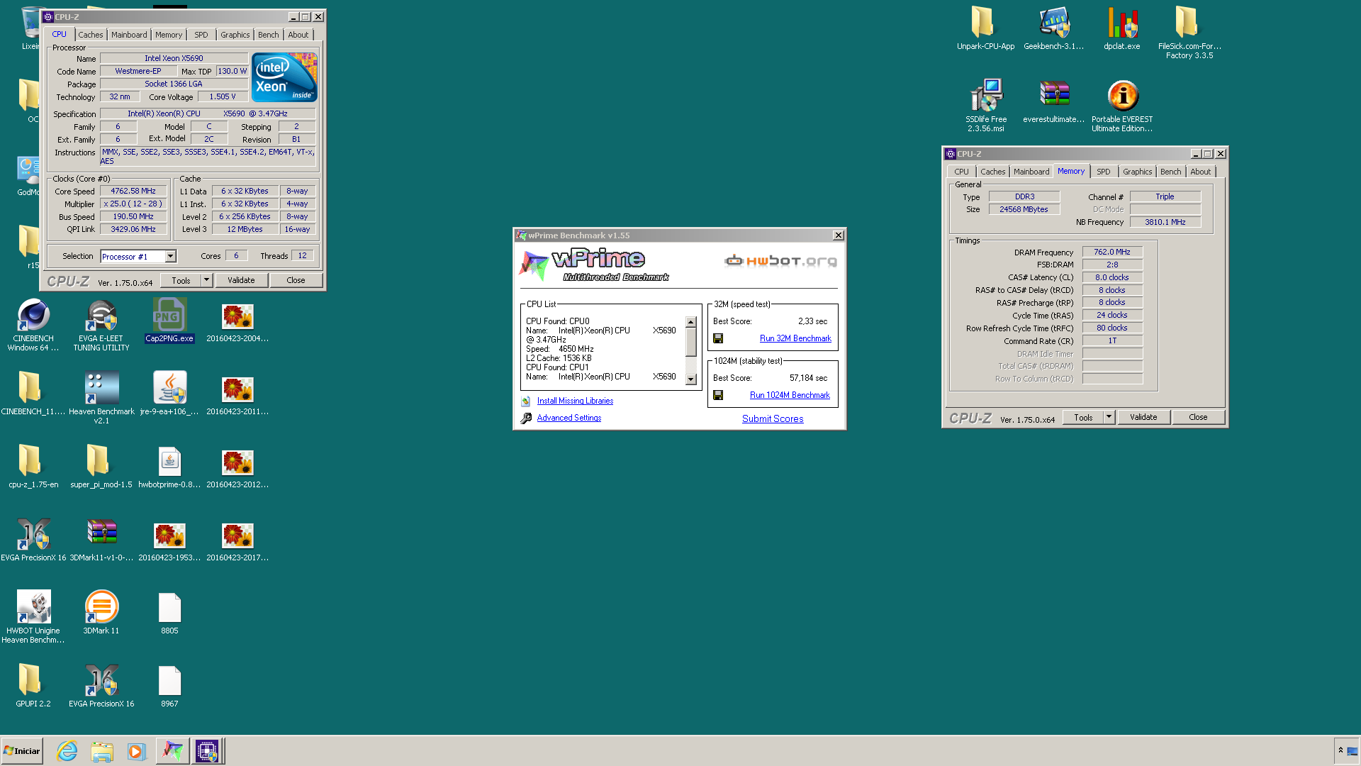Click Close button in right CPU-Z window
This screenshot has width=1361, height=766.
(1198, 417)
